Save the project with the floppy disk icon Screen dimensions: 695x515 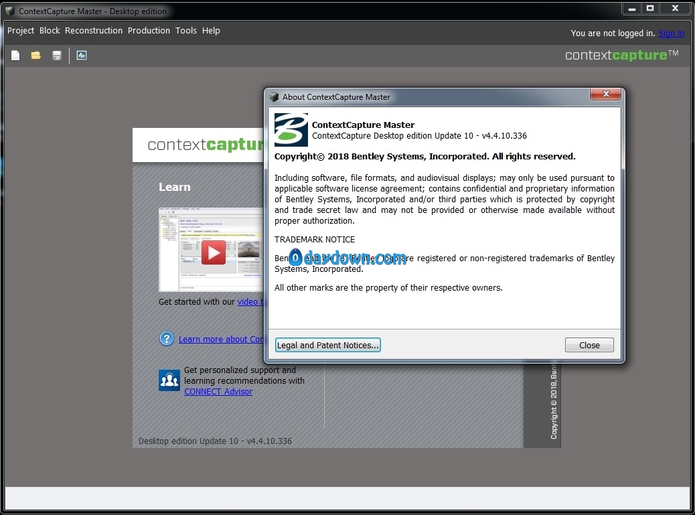click(57, 56)
